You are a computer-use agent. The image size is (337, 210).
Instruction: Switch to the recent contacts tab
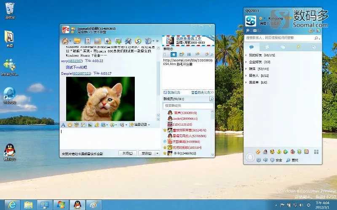tap(314, 47)
